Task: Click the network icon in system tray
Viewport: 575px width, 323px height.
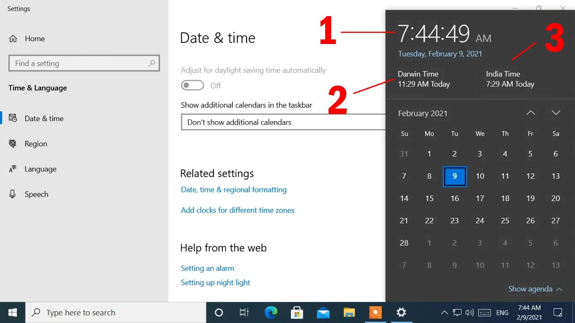Action: tap(457, 313)
